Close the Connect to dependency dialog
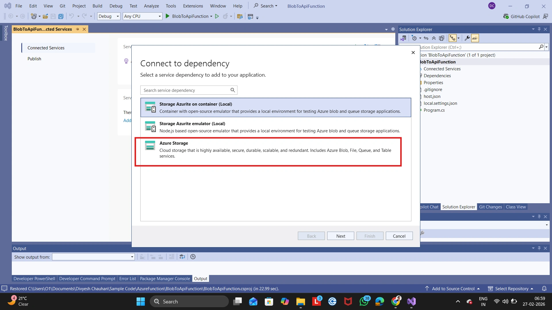 413,53
